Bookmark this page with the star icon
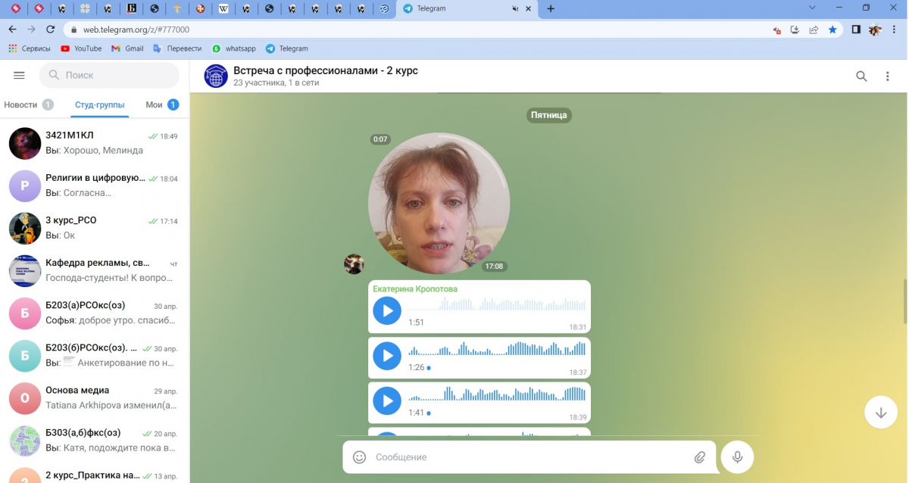This screenshot has height=483, width=909. [832, 30]
